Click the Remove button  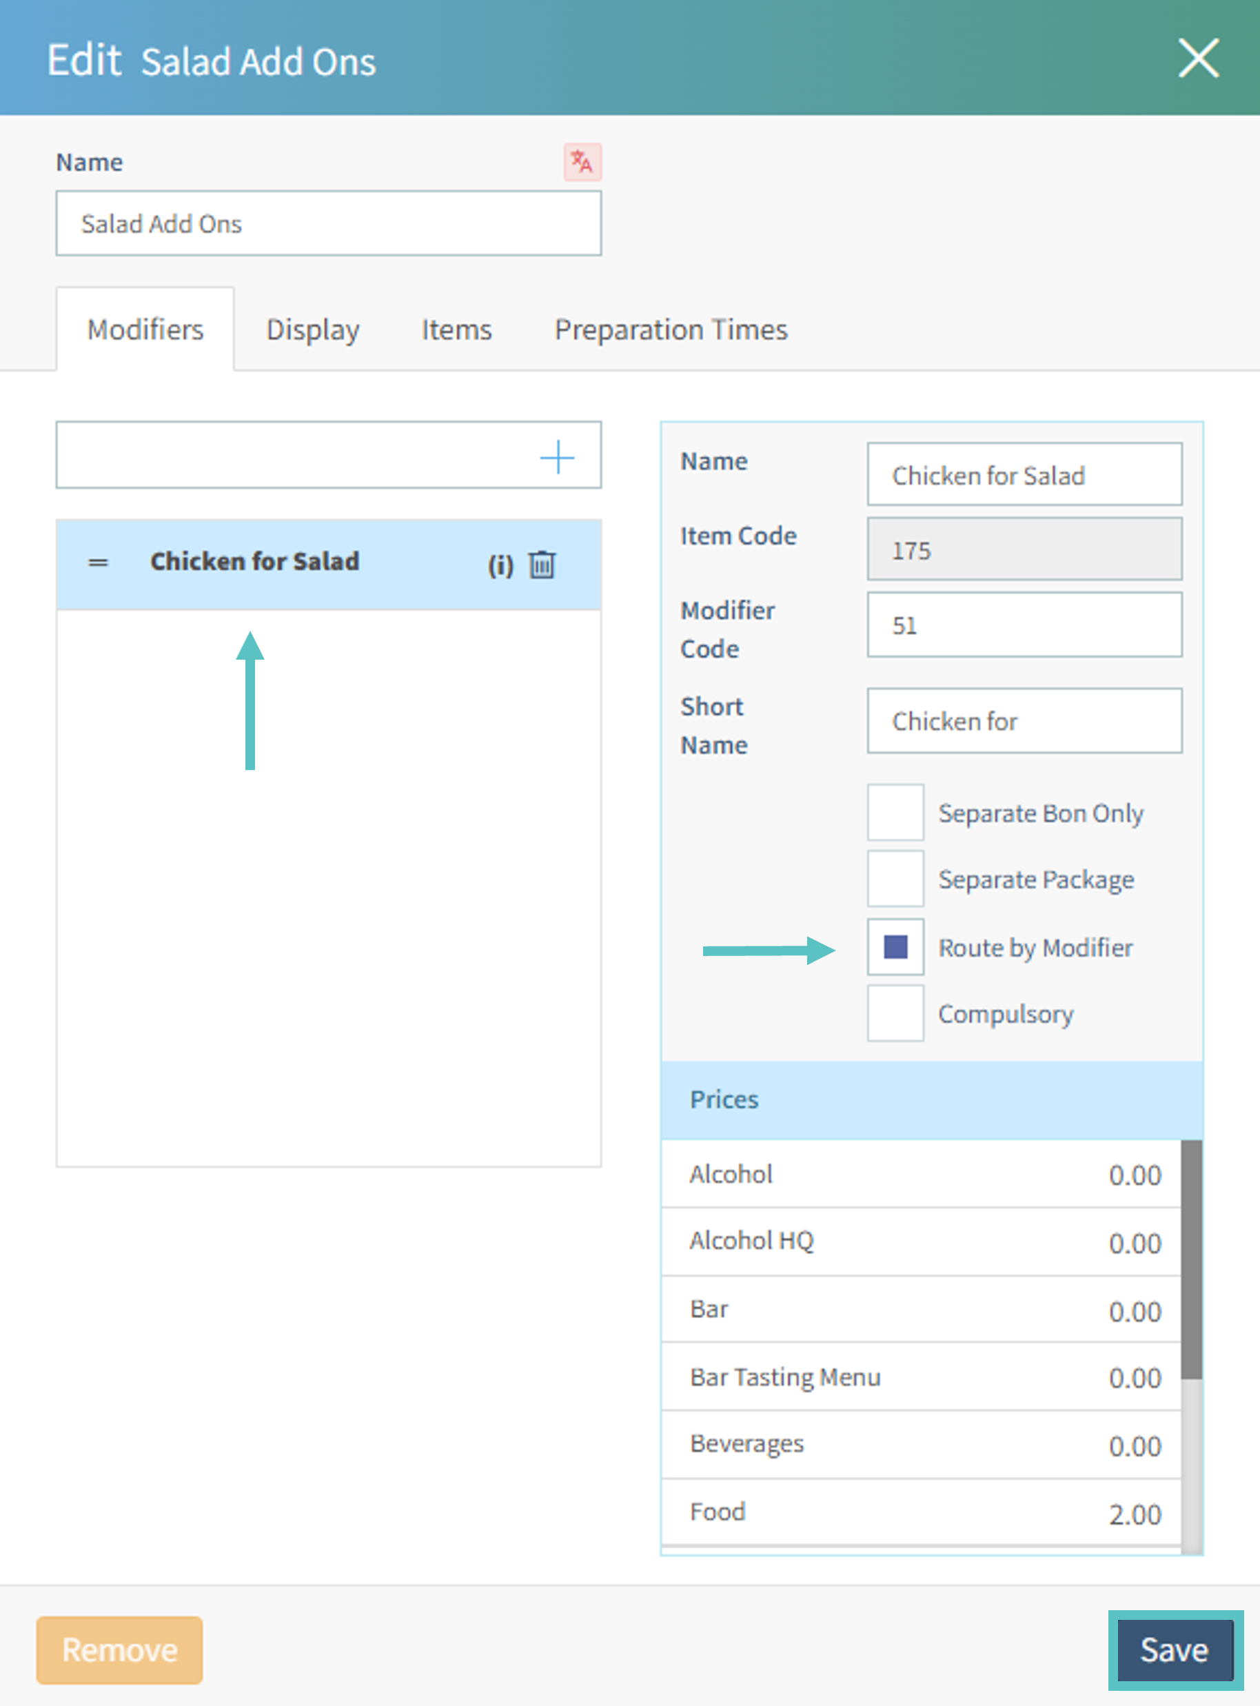click(x=120, y=1649)
